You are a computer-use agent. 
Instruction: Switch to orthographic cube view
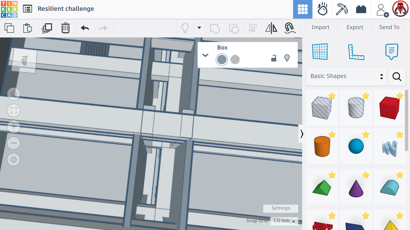click(14, 160)
